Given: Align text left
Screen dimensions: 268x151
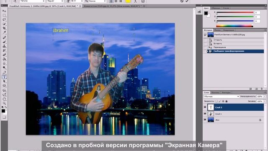Looking at the screenshot, I should [111, 1].
